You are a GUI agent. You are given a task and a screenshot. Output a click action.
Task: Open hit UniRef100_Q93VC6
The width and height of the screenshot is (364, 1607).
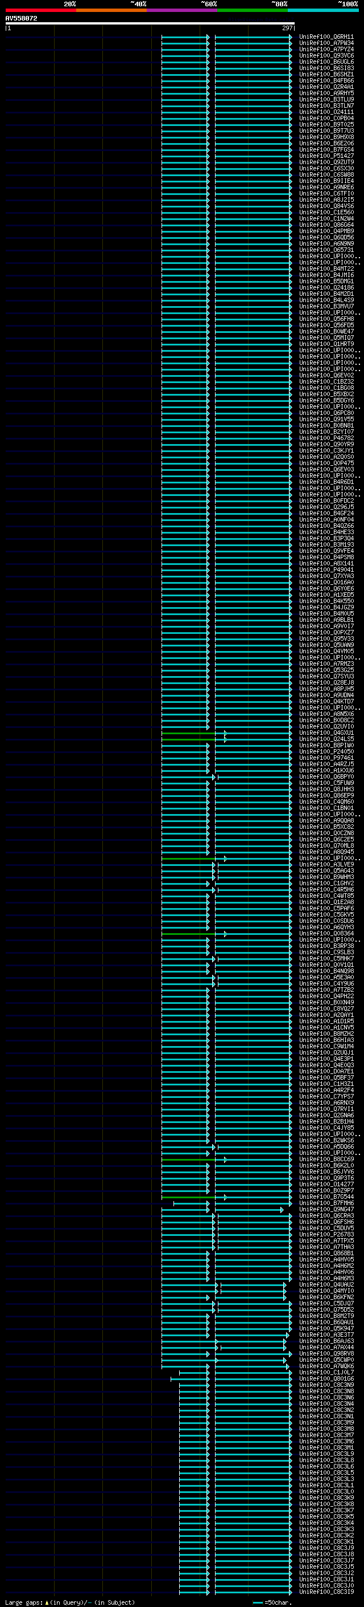[x=326, y=55]
